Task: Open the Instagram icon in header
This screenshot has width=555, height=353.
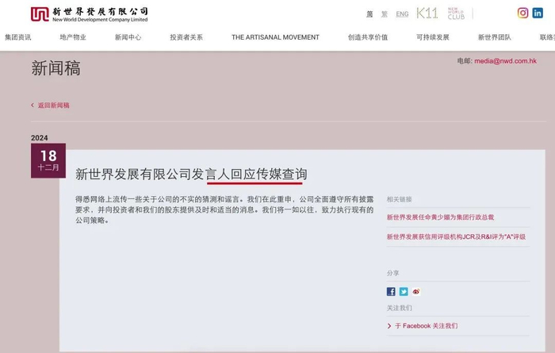Action: pyautogui.click(x=522, y=13)
